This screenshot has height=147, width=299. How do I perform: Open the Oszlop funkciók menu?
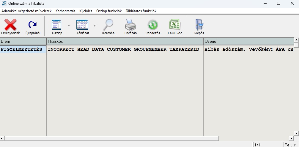pos(109,11)
